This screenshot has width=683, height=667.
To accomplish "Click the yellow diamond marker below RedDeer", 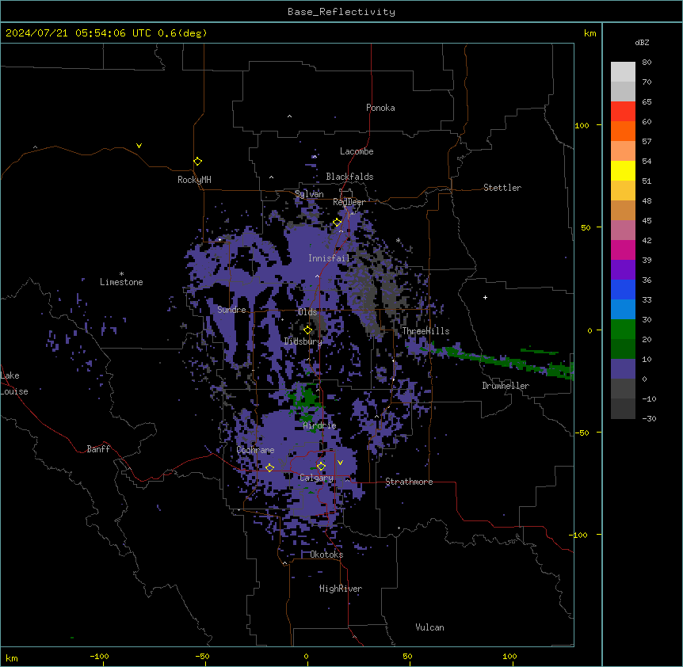I will (338, 223).
